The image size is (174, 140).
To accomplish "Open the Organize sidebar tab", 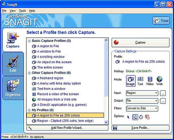I will (x=13, y=88).
